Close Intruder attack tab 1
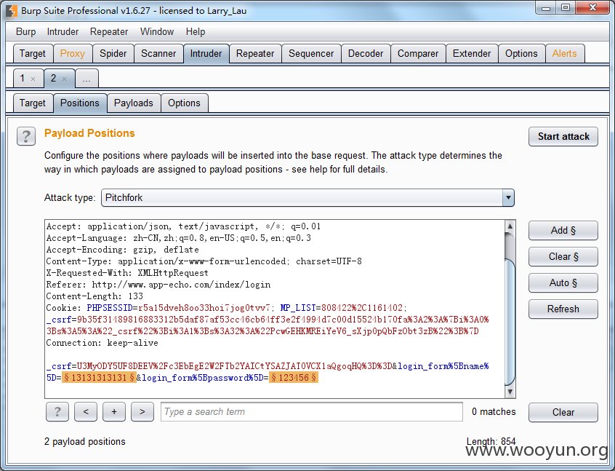Image resolution: width=615 pixels, height=471 pixels. click(x=33, y=79)
